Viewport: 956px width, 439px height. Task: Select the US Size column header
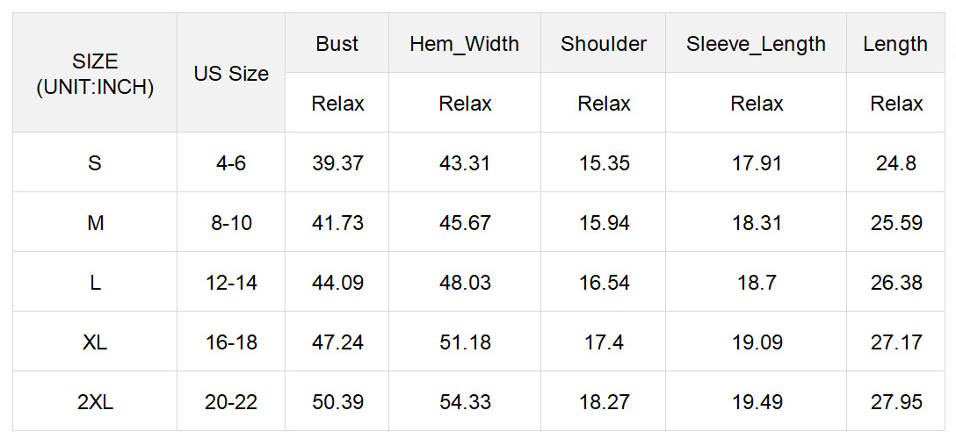coord(231,74)
